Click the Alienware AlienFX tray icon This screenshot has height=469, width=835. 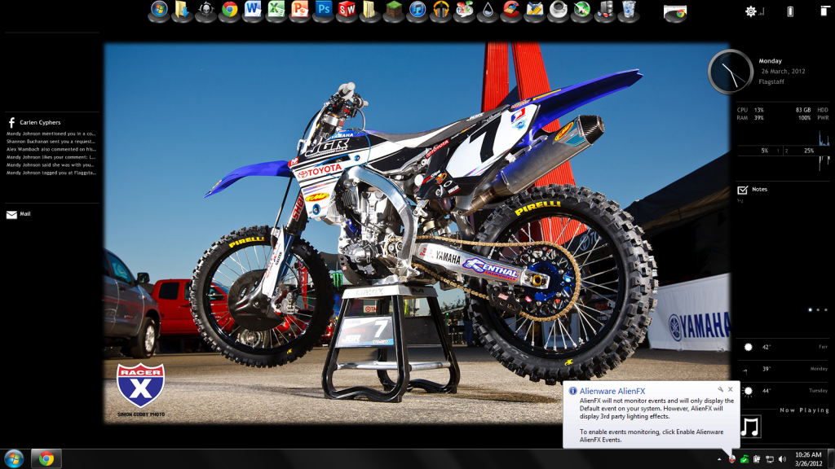[x=732, y=459]
